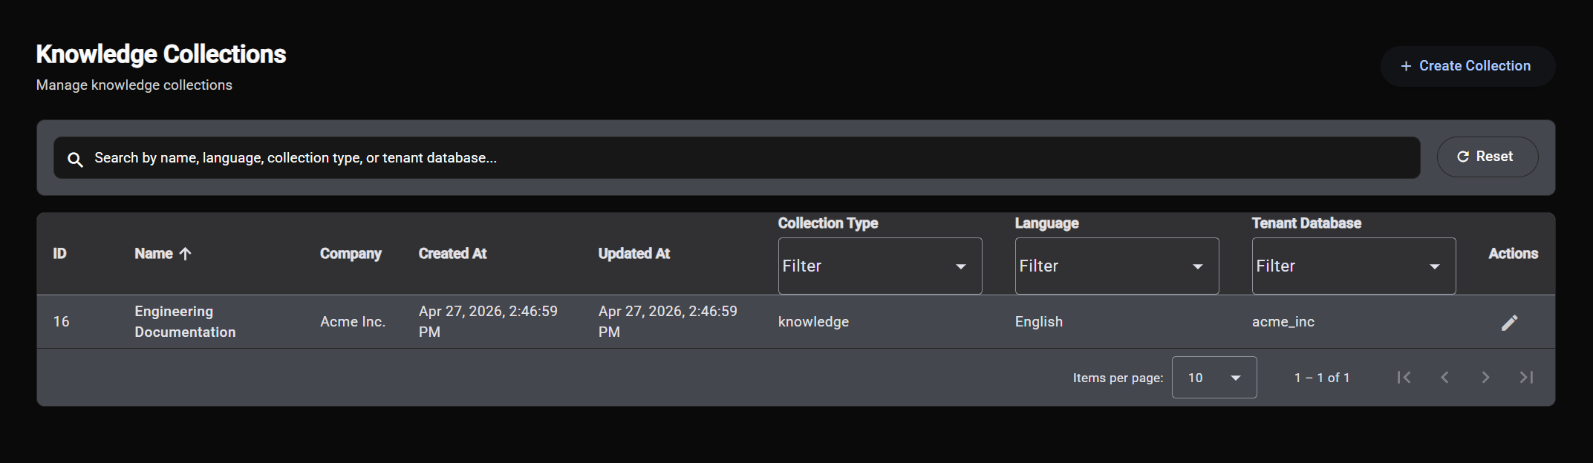Screen dimensions: 1593x463
Task: Jump to the last page of results
Action: click(x=1526, y=378)
